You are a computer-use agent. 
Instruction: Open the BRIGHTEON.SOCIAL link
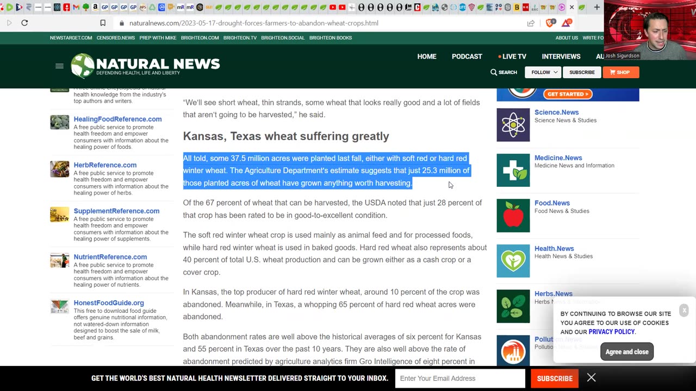283,38
